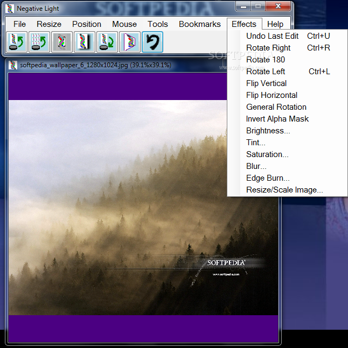Open the Position menu

(x=87, y=24)
